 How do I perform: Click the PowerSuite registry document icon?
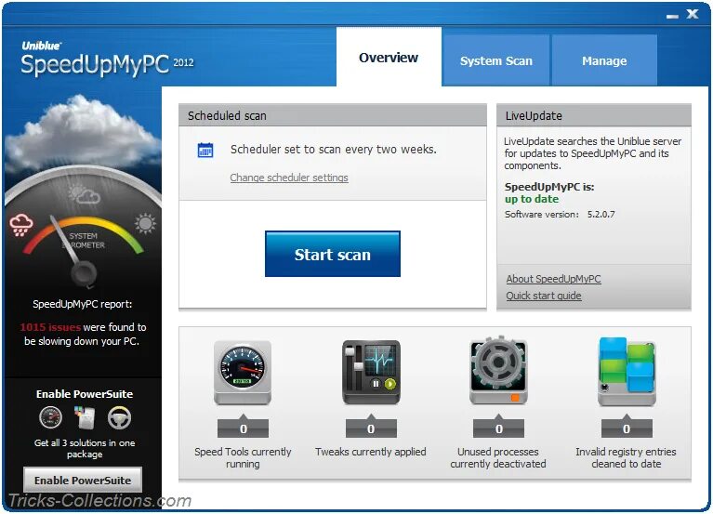85,417
